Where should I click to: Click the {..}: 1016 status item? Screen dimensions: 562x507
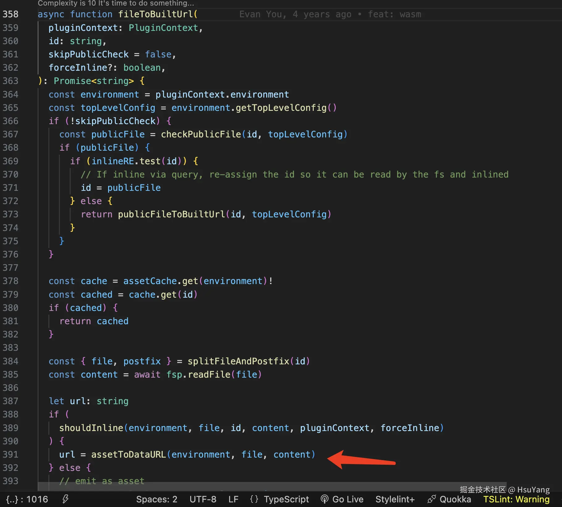coord(27,499)
